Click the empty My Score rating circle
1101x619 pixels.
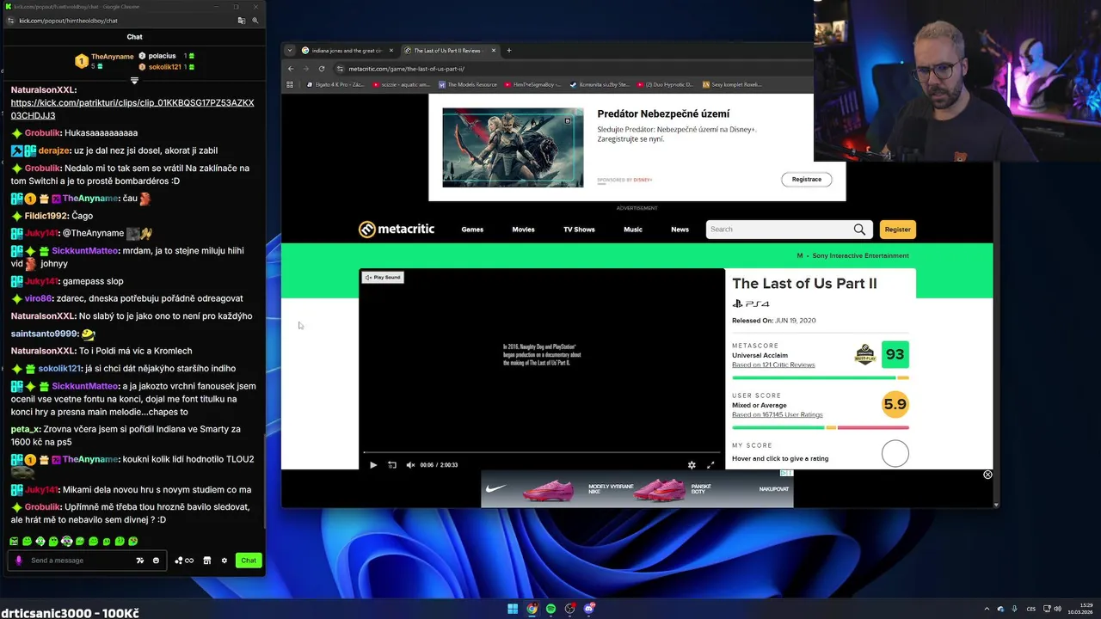[895, 453]
